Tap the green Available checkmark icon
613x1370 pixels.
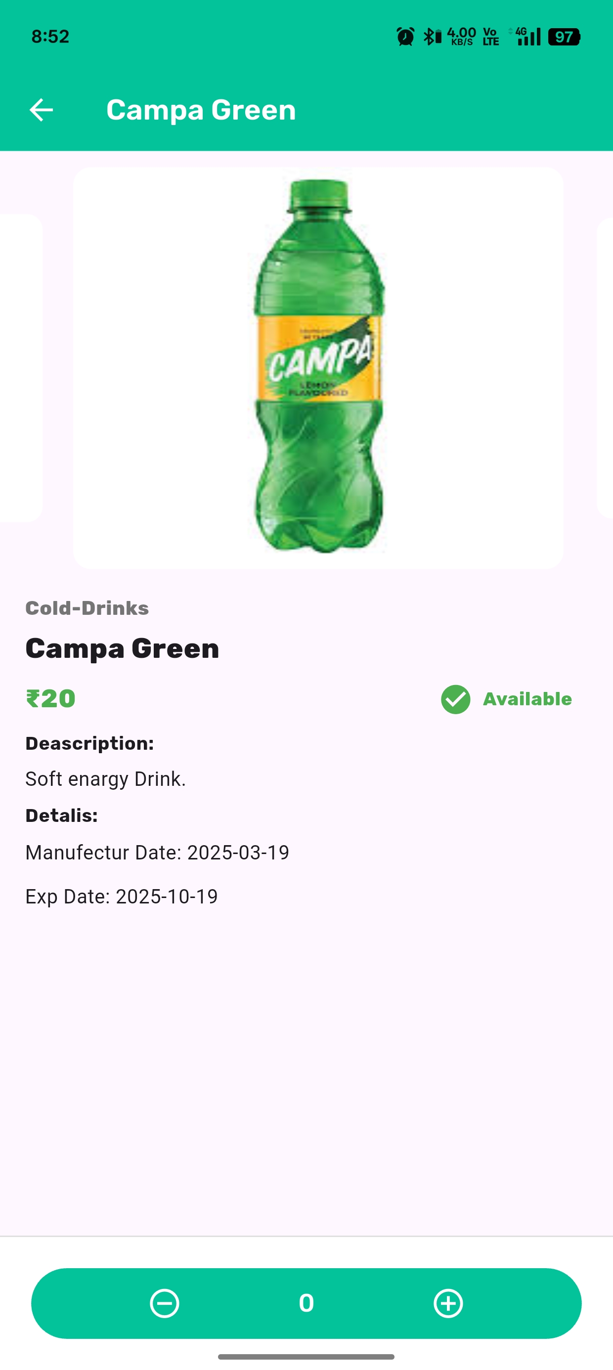tap(455, 699)
